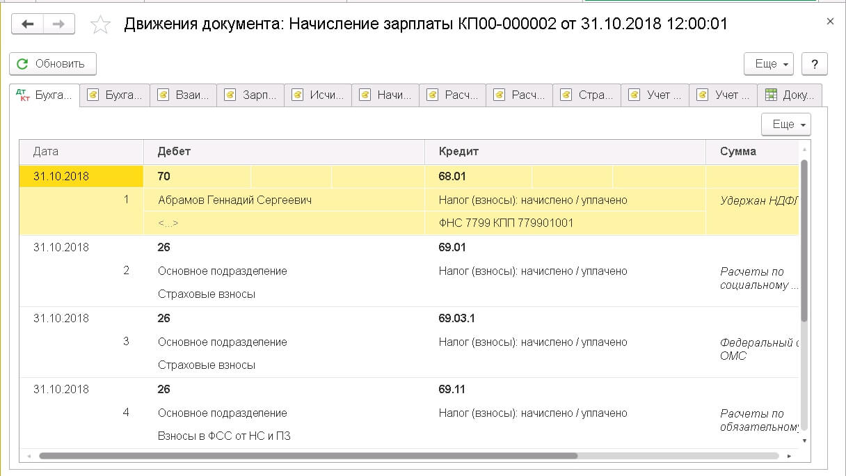Click the horizontal scrollbar left arrow
This screenshot has width=846, height=476.
29,457
